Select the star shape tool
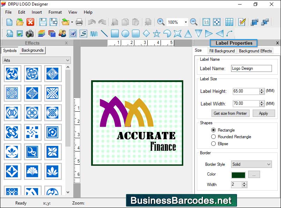 click(x=157, y=34)
